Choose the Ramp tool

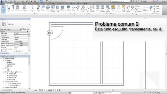click(x=74, y=8)
